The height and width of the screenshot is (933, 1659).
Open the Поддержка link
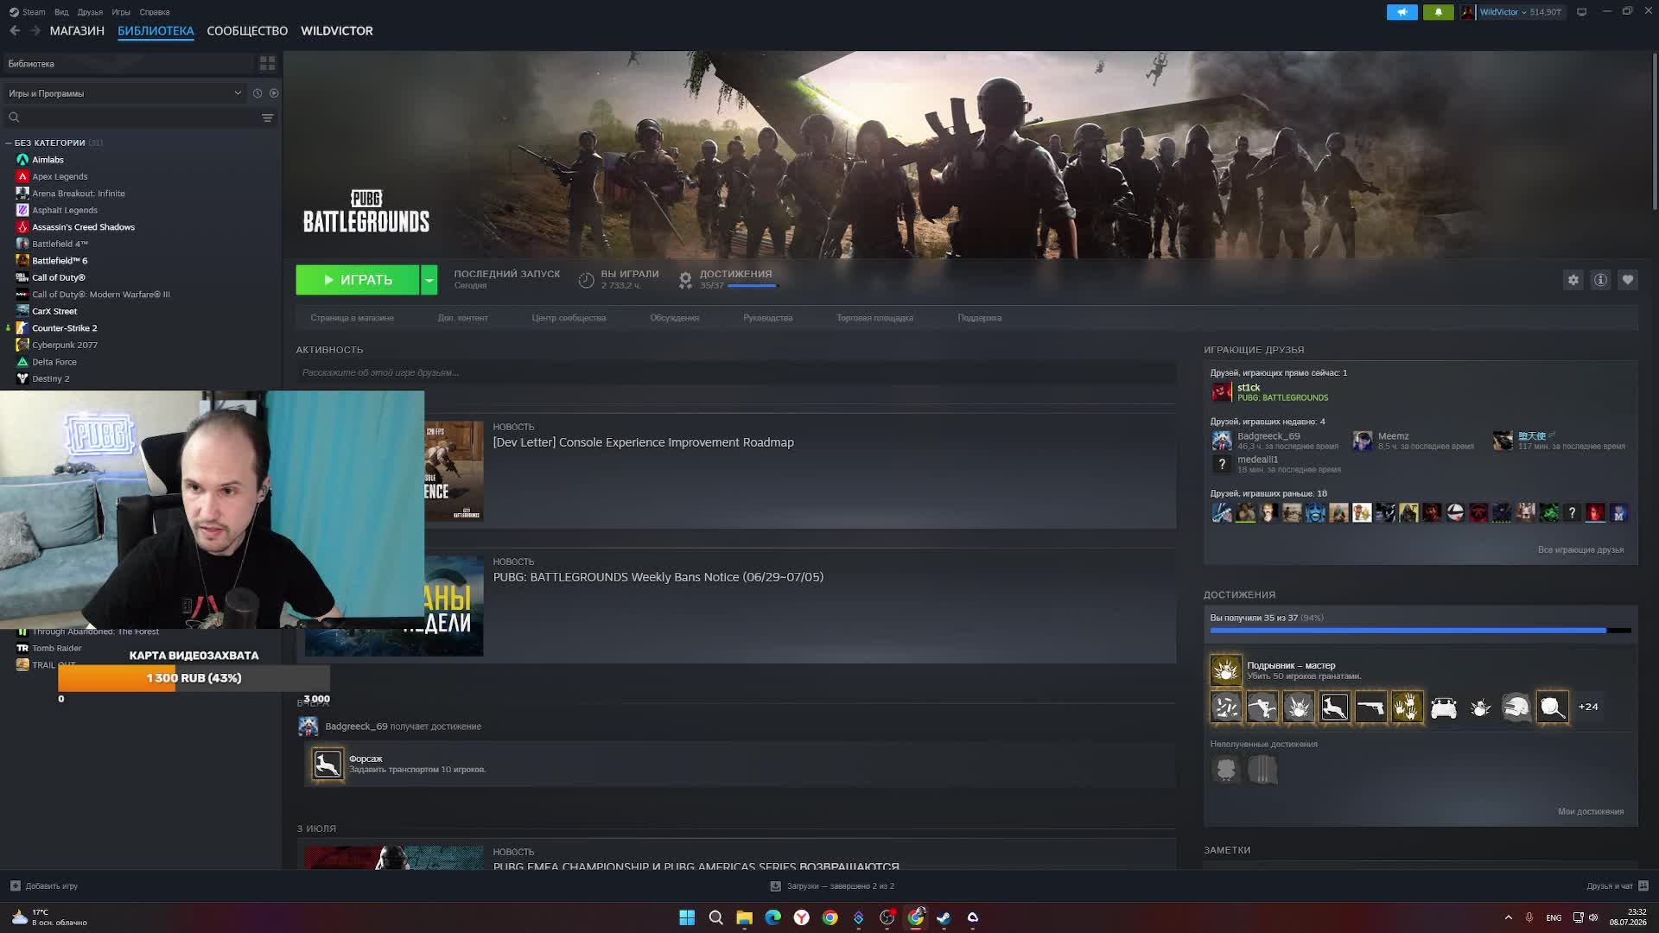[979, 318]
